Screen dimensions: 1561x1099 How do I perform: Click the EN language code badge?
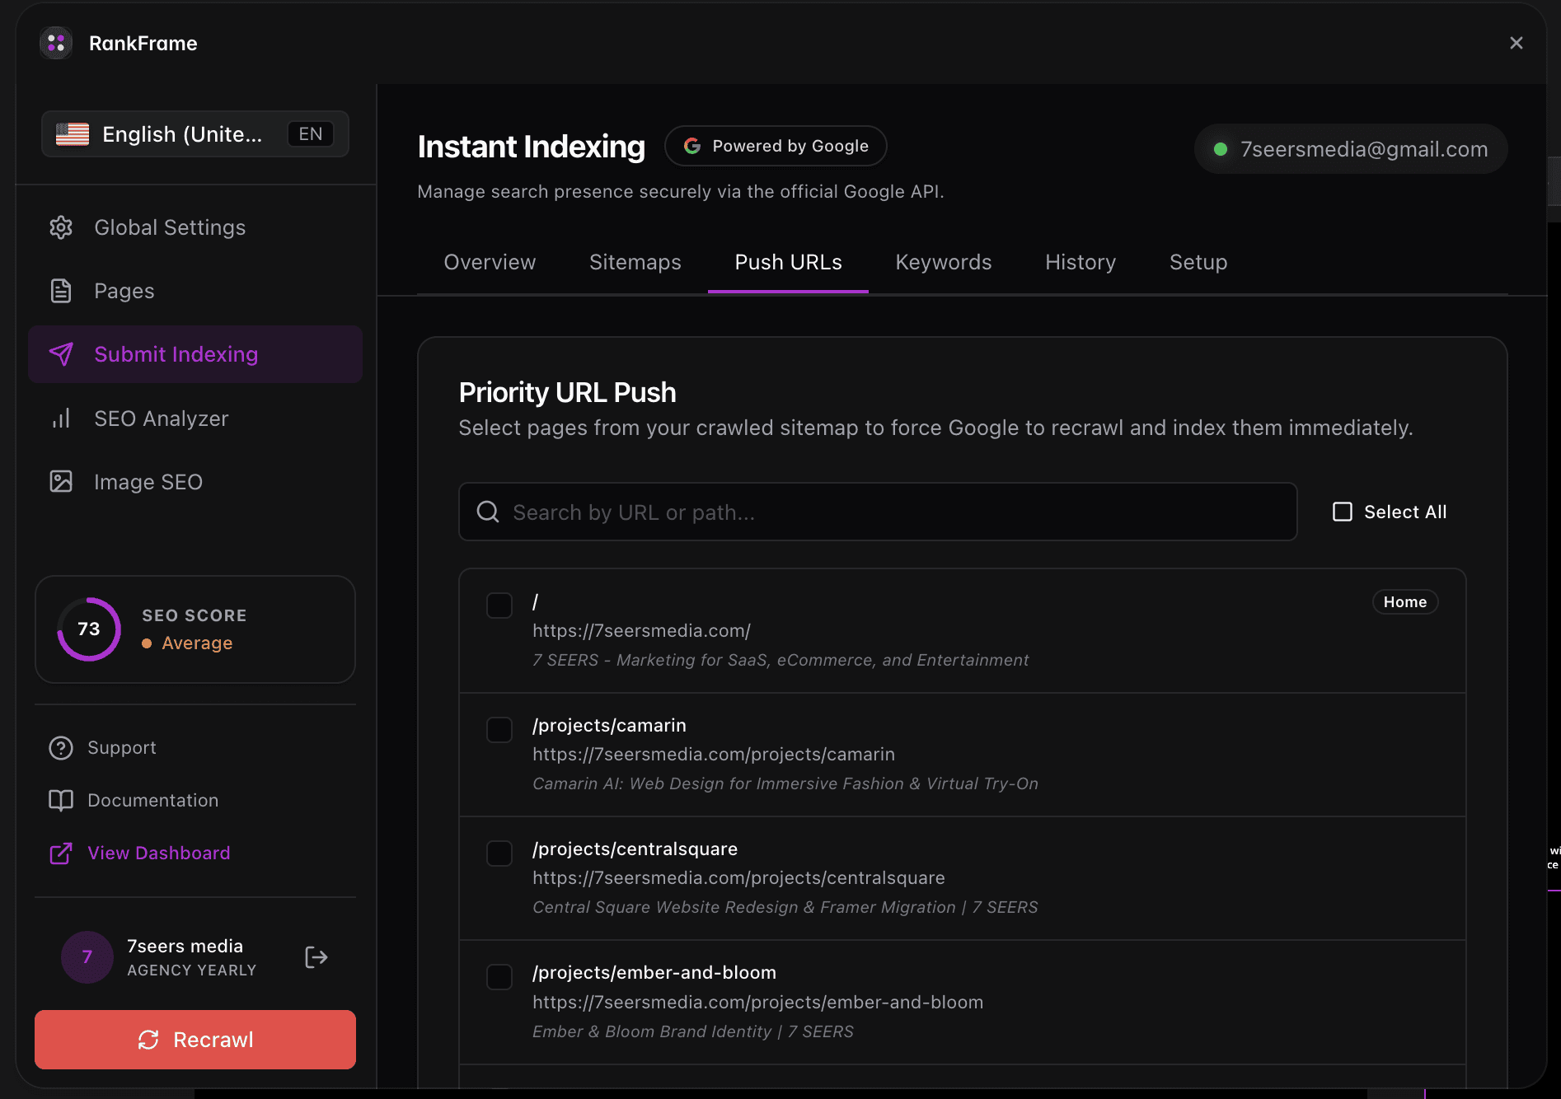click(311, 133)
